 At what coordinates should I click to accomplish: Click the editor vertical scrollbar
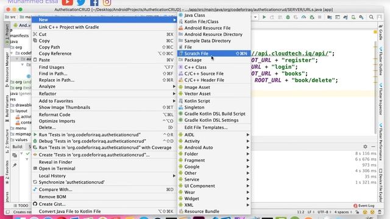point(375,87)
